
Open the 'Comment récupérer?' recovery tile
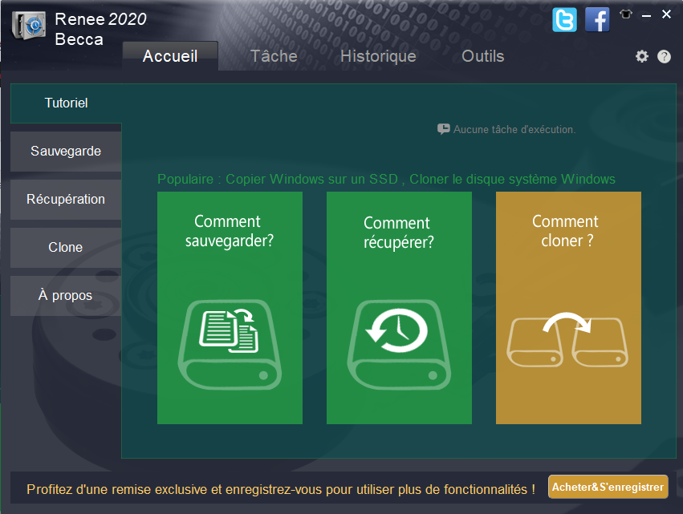point(399,307)
